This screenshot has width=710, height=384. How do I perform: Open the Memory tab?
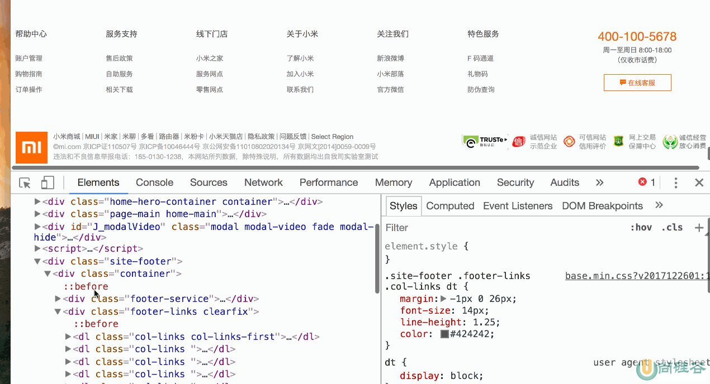pyautogui.click(x=394, y=183)
